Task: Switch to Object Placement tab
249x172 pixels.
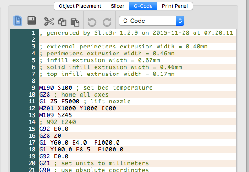Action: [80, 6]
